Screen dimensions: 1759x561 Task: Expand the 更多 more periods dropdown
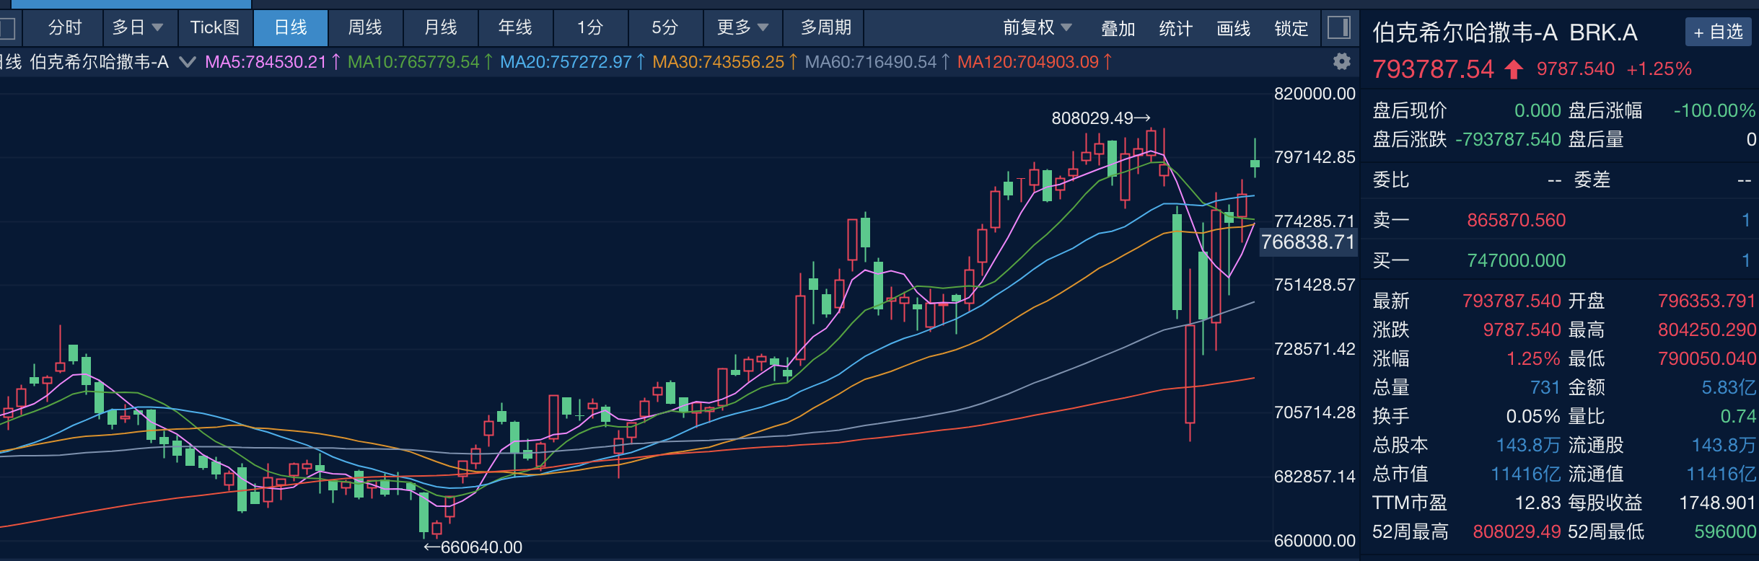(x=742, y=28)
